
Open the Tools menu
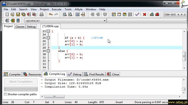(x=68, y=9)
